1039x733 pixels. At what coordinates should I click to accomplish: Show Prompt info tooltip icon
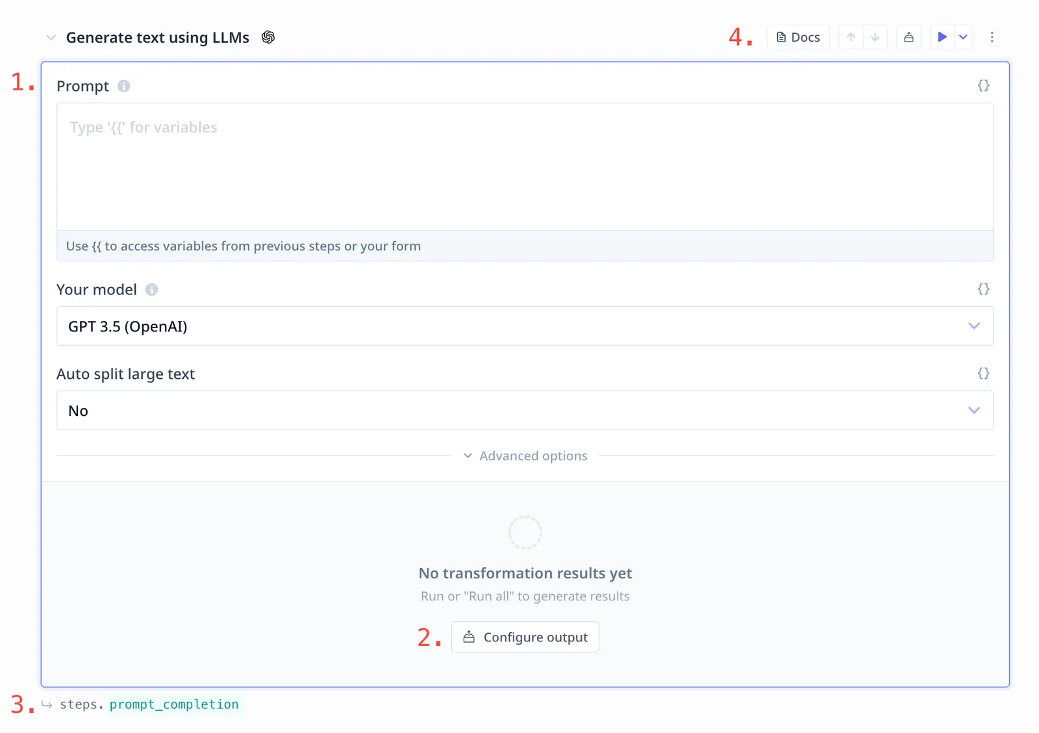click(x=124, y=86)
